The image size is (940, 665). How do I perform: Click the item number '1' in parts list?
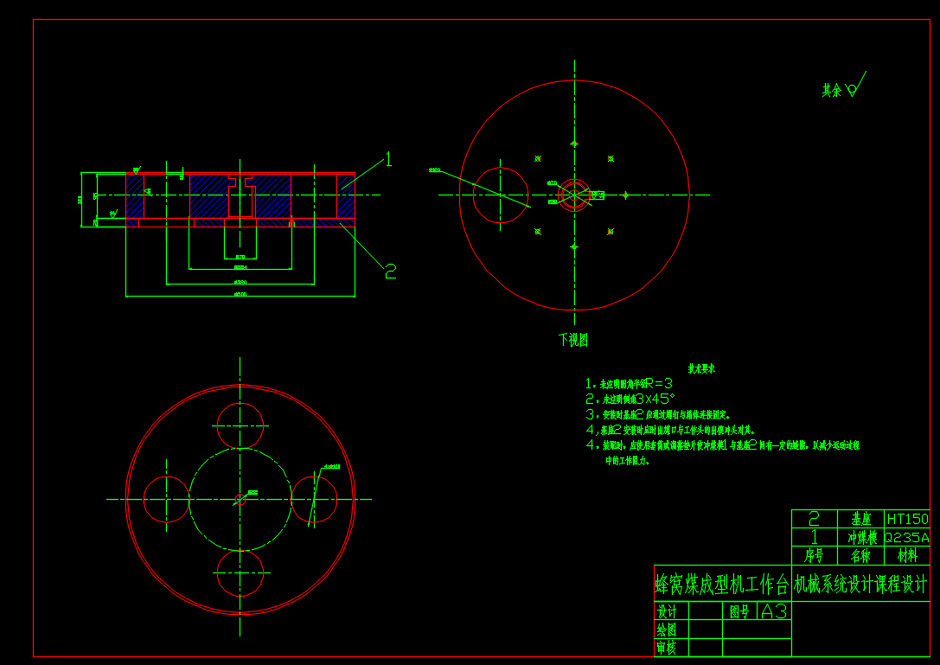(x=814, y=537)
